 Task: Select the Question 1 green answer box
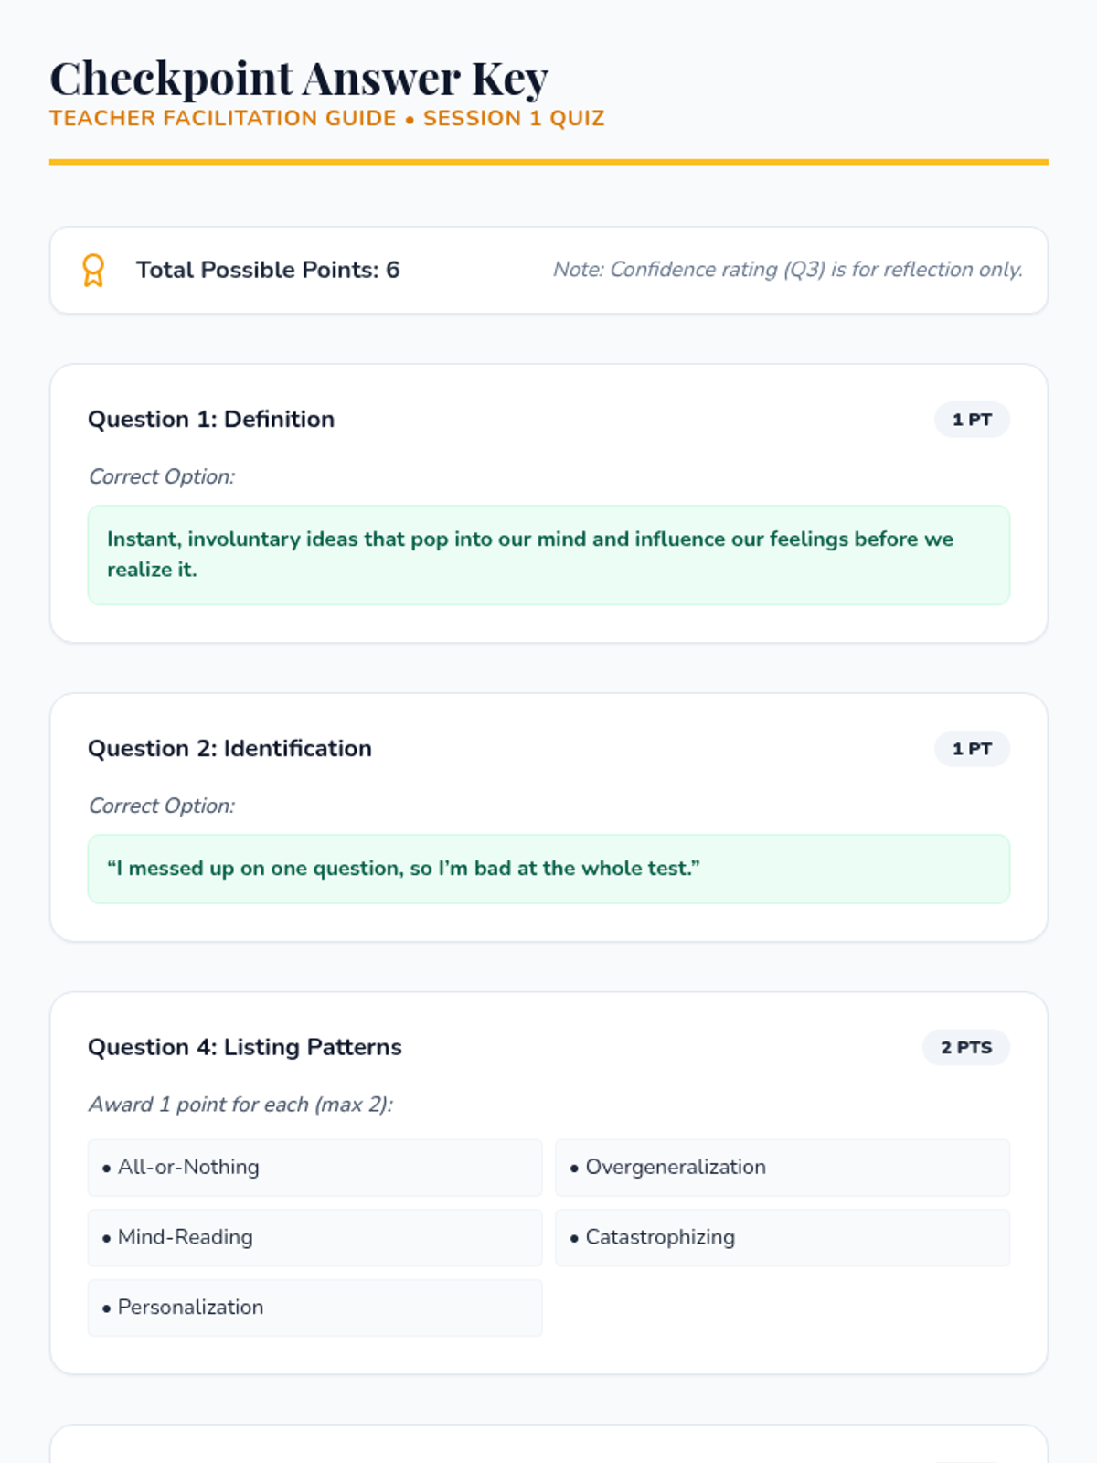[x=548, y=555]
